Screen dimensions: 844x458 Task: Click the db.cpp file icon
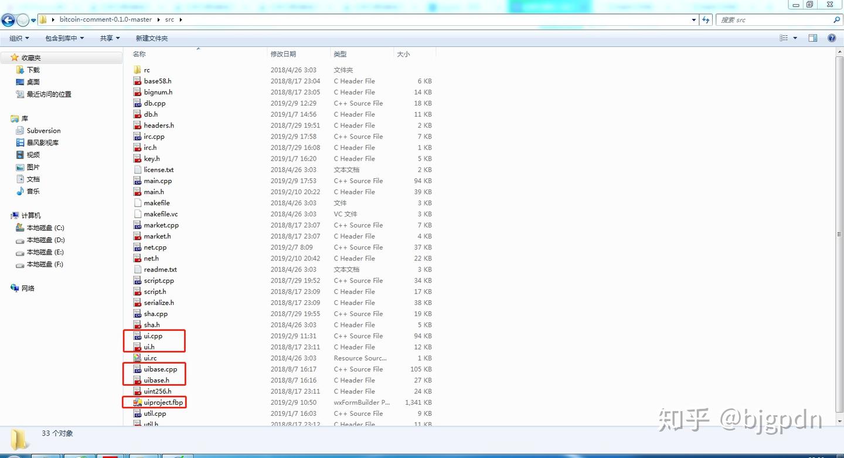(137, 103)
